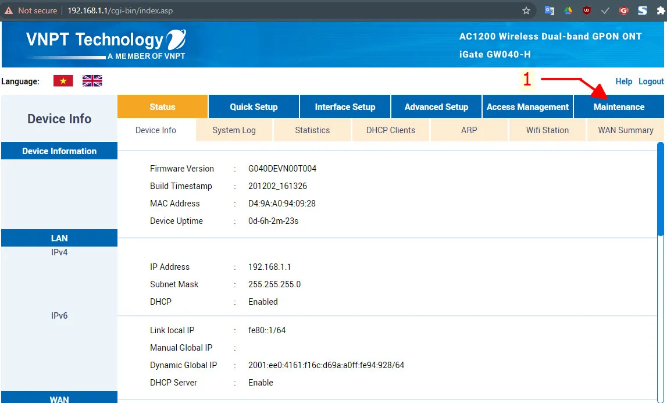Switch language using the Vietnamese flag
Image resolution: width=667 pixels, height=403 pixels.
click(63, 81)
